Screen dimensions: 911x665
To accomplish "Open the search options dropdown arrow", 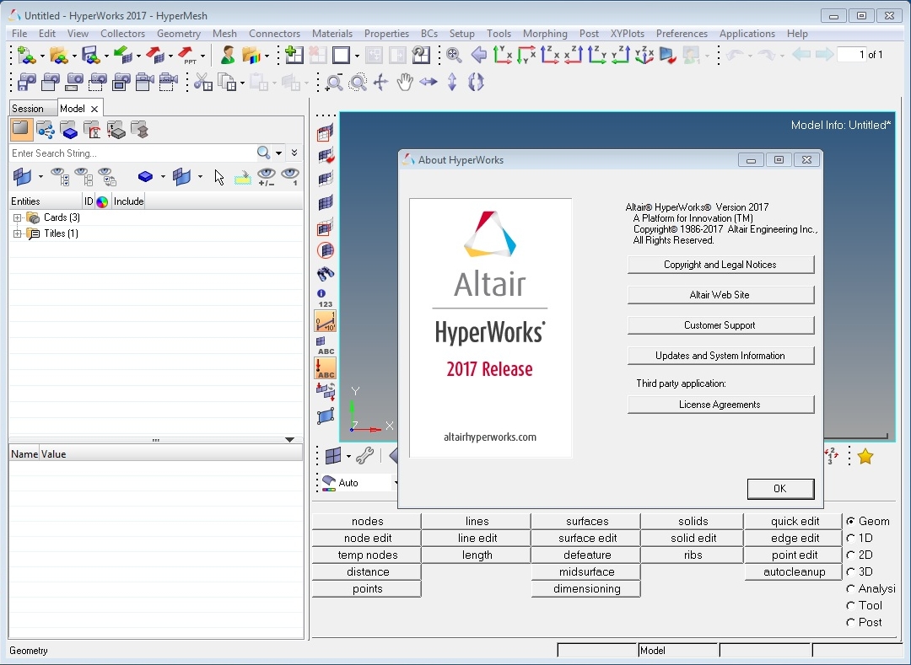I will pos(279,153).
